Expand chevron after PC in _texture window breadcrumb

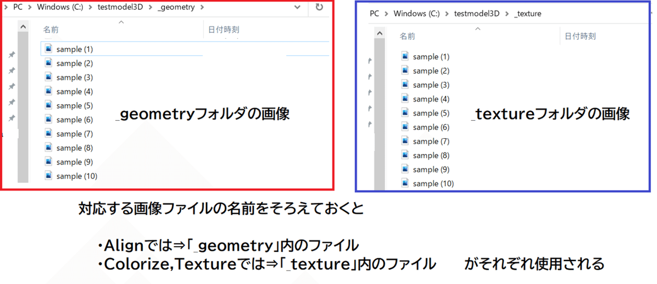pos(386,14)
